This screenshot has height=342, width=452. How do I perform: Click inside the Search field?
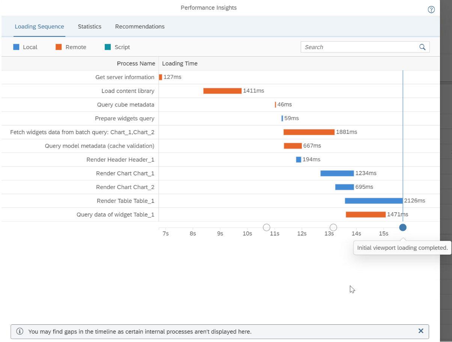click(357, 47)
